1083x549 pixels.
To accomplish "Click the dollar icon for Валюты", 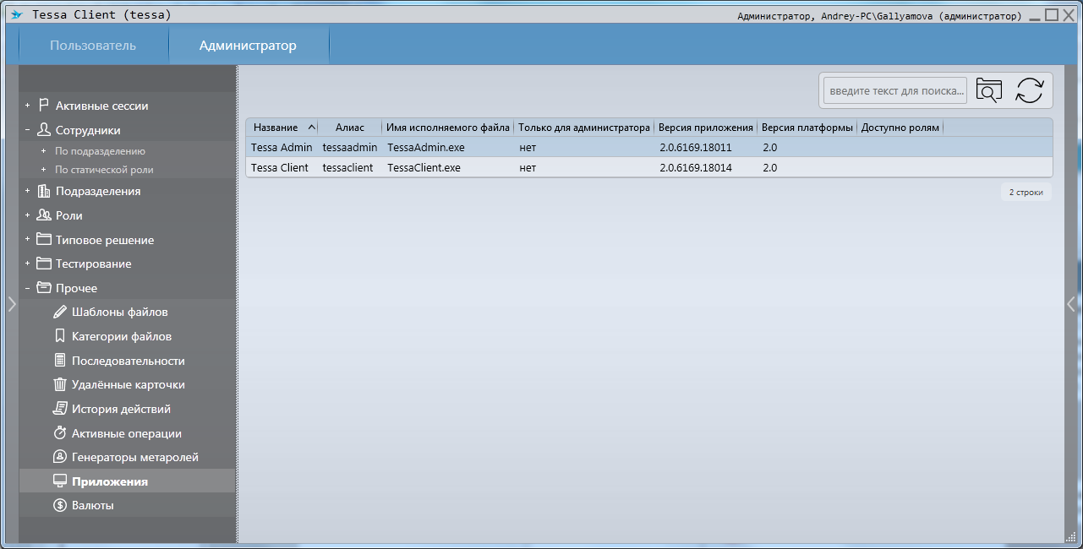I will coord(60,506).
